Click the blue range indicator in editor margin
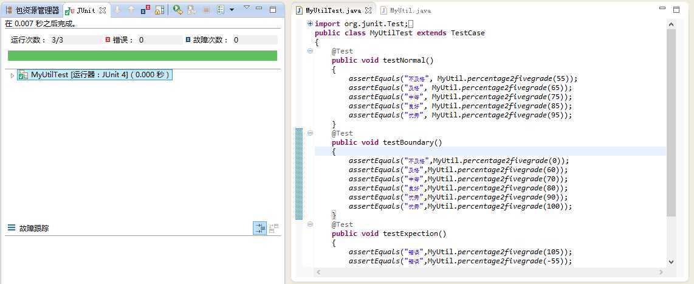694x284 pixels. (x=299, y=174)
